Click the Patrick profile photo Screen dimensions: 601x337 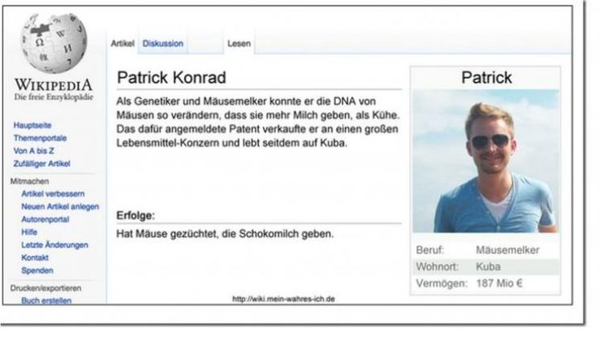pyautogui.click(x=485, y=161)
